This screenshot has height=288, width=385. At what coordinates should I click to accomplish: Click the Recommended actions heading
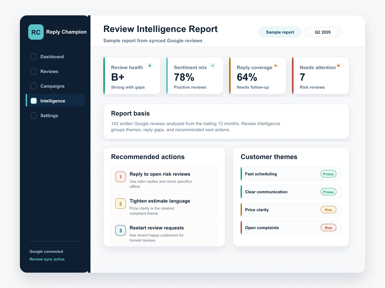pos(148,157)
